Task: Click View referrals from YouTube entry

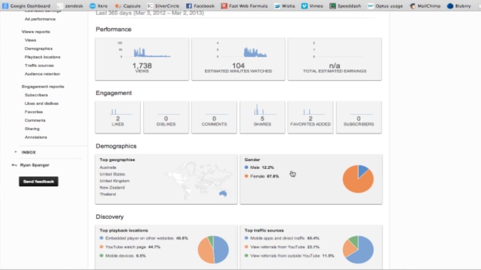Action: pos(282,247)
